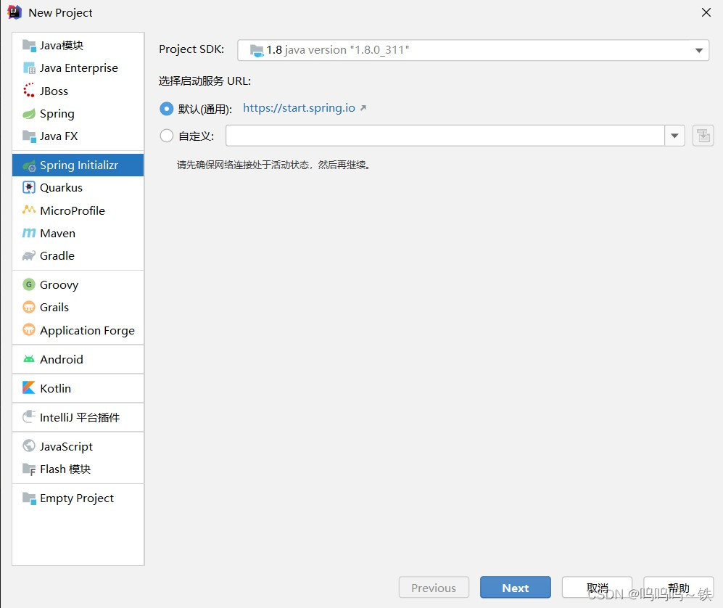Select the Java模块 folder icon
Image resolution: width=723 pixels, height=608 pixels.
[x=29, y=46]
